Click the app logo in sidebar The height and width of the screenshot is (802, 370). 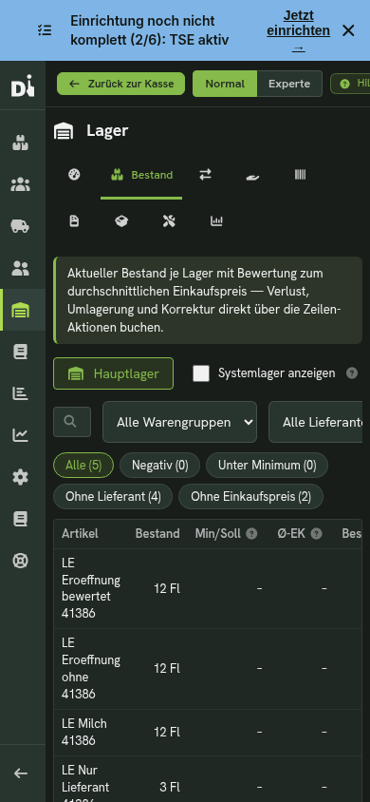click(23, 85)
